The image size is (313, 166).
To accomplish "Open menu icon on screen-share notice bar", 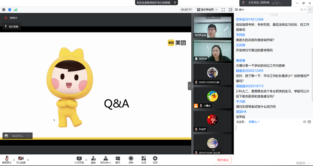I will coord(174,3).
